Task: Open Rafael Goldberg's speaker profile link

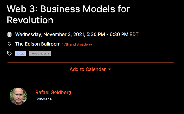Action: (x=53, y=92)
